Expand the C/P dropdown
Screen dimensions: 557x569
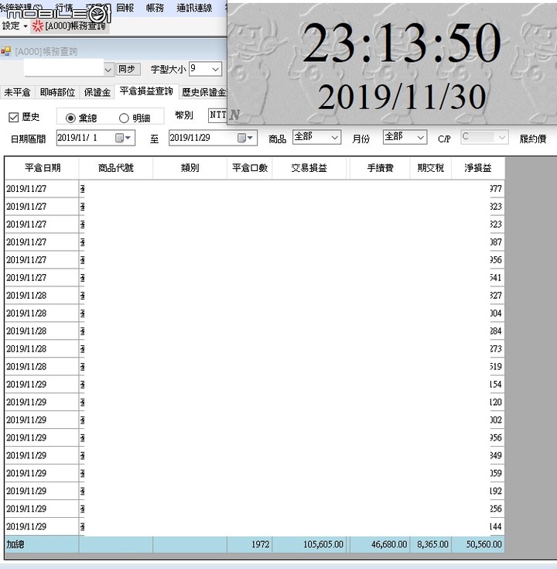502,137
